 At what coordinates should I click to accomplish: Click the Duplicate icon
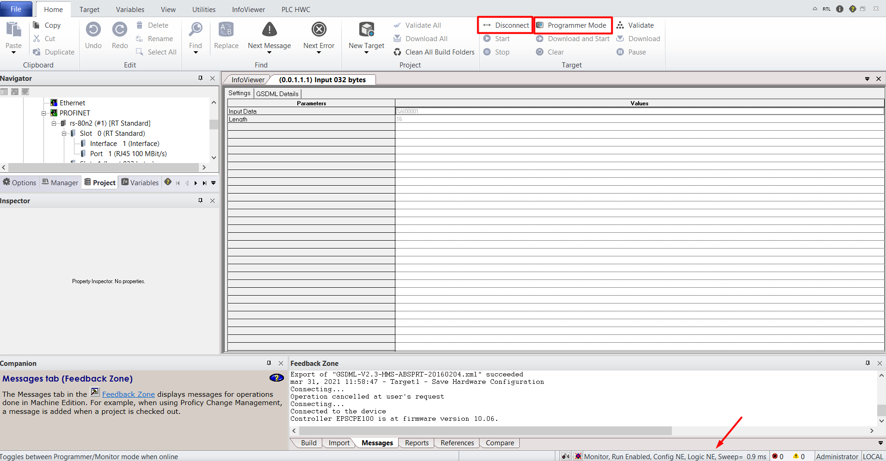[37, 52]
